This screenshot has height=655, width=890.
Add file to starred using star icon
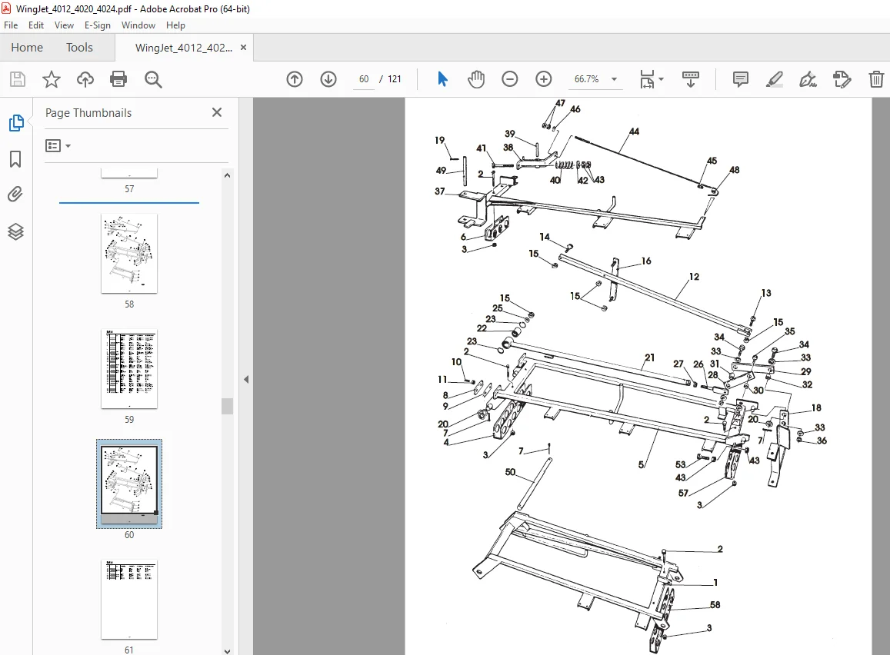(x=51, y=79)
